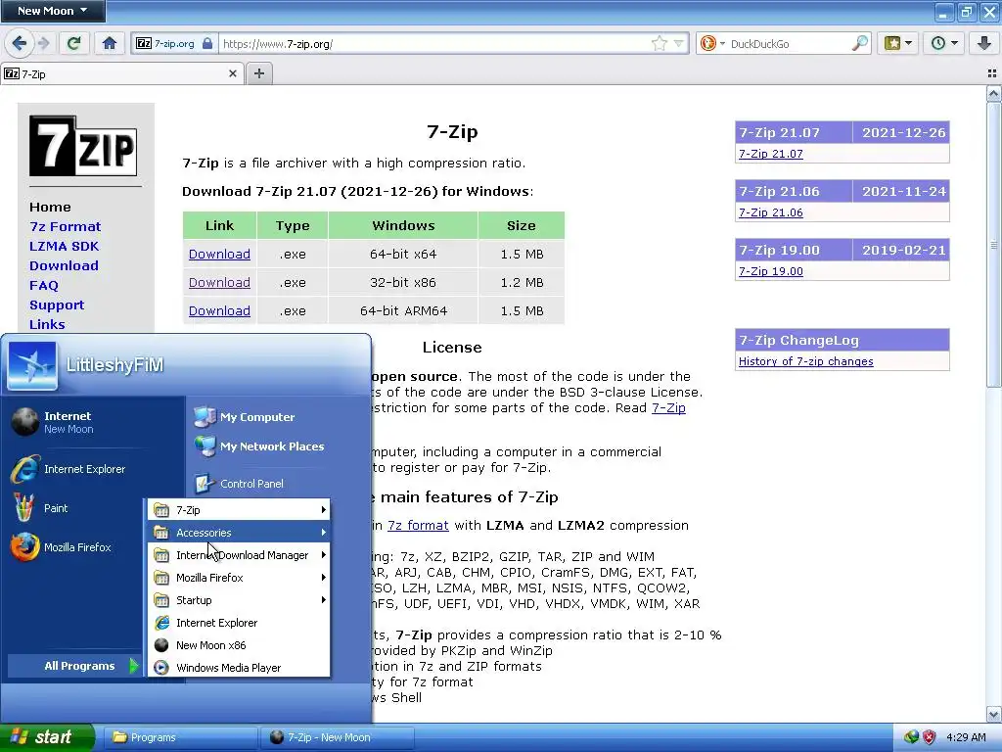Click the DuckDuckGo search field
This screenshot has width=1002, height=752.
(790, 43)
